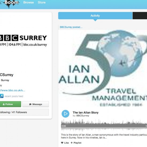The height and width of the screenshot is (147, 147).
Task: Switch to the Activity tab
Action: (95, 16)
